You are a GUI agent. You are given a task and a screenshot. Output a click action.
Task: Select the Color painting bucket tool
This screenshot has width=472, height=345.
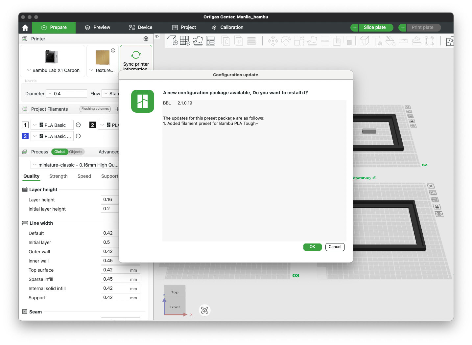(x=390, y=41)
